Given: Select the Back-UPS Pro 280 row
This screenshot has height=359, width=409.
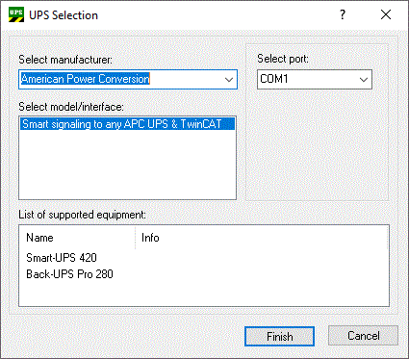Looking at the screenshot, I should click(69, 274).
